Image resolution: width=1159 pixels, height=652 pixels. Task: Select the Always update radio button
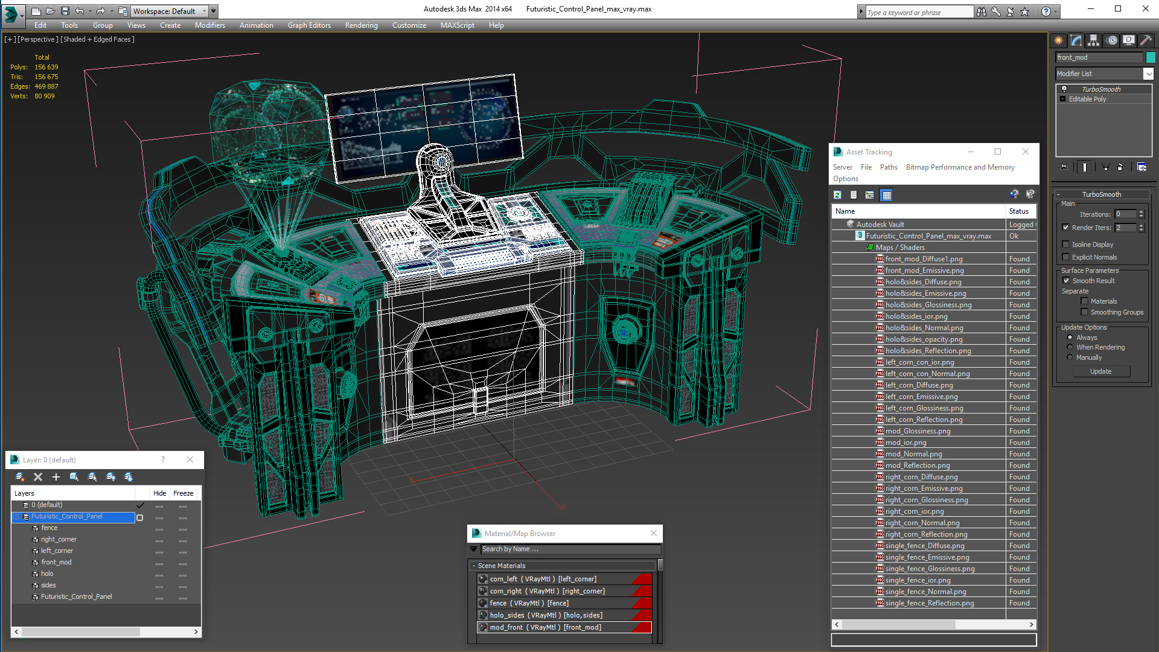point(1070,337)
